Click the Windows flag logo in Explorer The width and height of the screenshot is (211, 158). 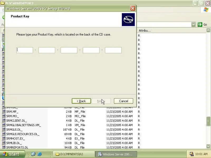click(x=206, y=10)
